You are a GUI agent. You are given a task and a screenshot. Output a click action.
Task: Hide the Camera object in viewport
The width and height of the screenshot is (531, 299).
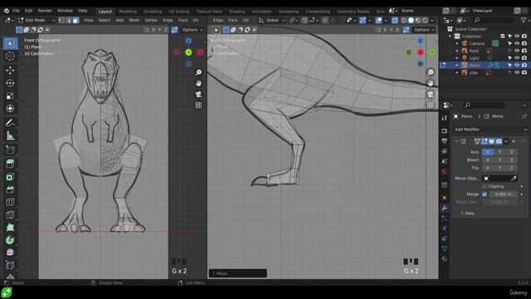517,43
